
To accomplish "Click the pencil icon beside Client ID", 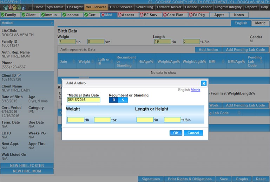I will click(x=19, y=75).
